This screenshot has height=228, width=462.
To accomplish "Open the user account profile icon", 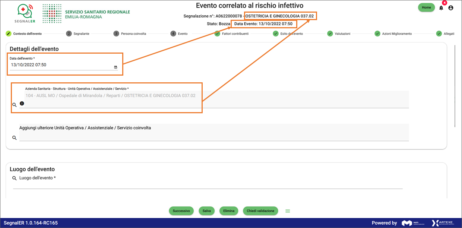I will [451, 8].
